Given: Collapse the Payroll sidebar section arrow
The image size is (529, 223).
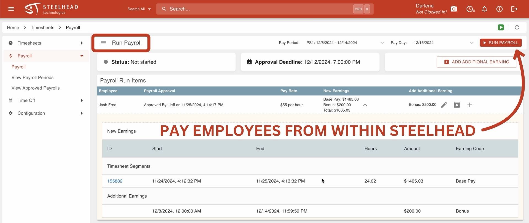Looking at the screenshot, I should (82, 56).
